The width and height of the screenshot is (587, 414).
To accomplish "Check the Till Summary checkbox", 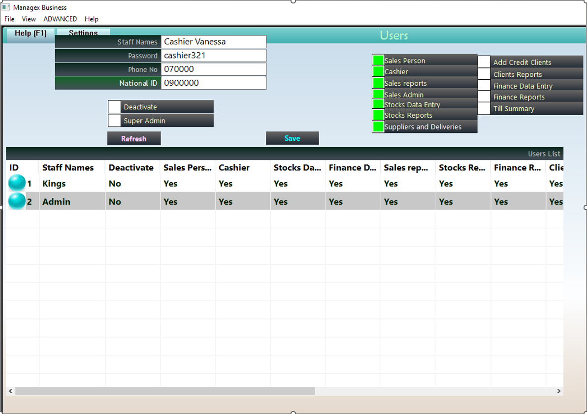I will [484, 109].
